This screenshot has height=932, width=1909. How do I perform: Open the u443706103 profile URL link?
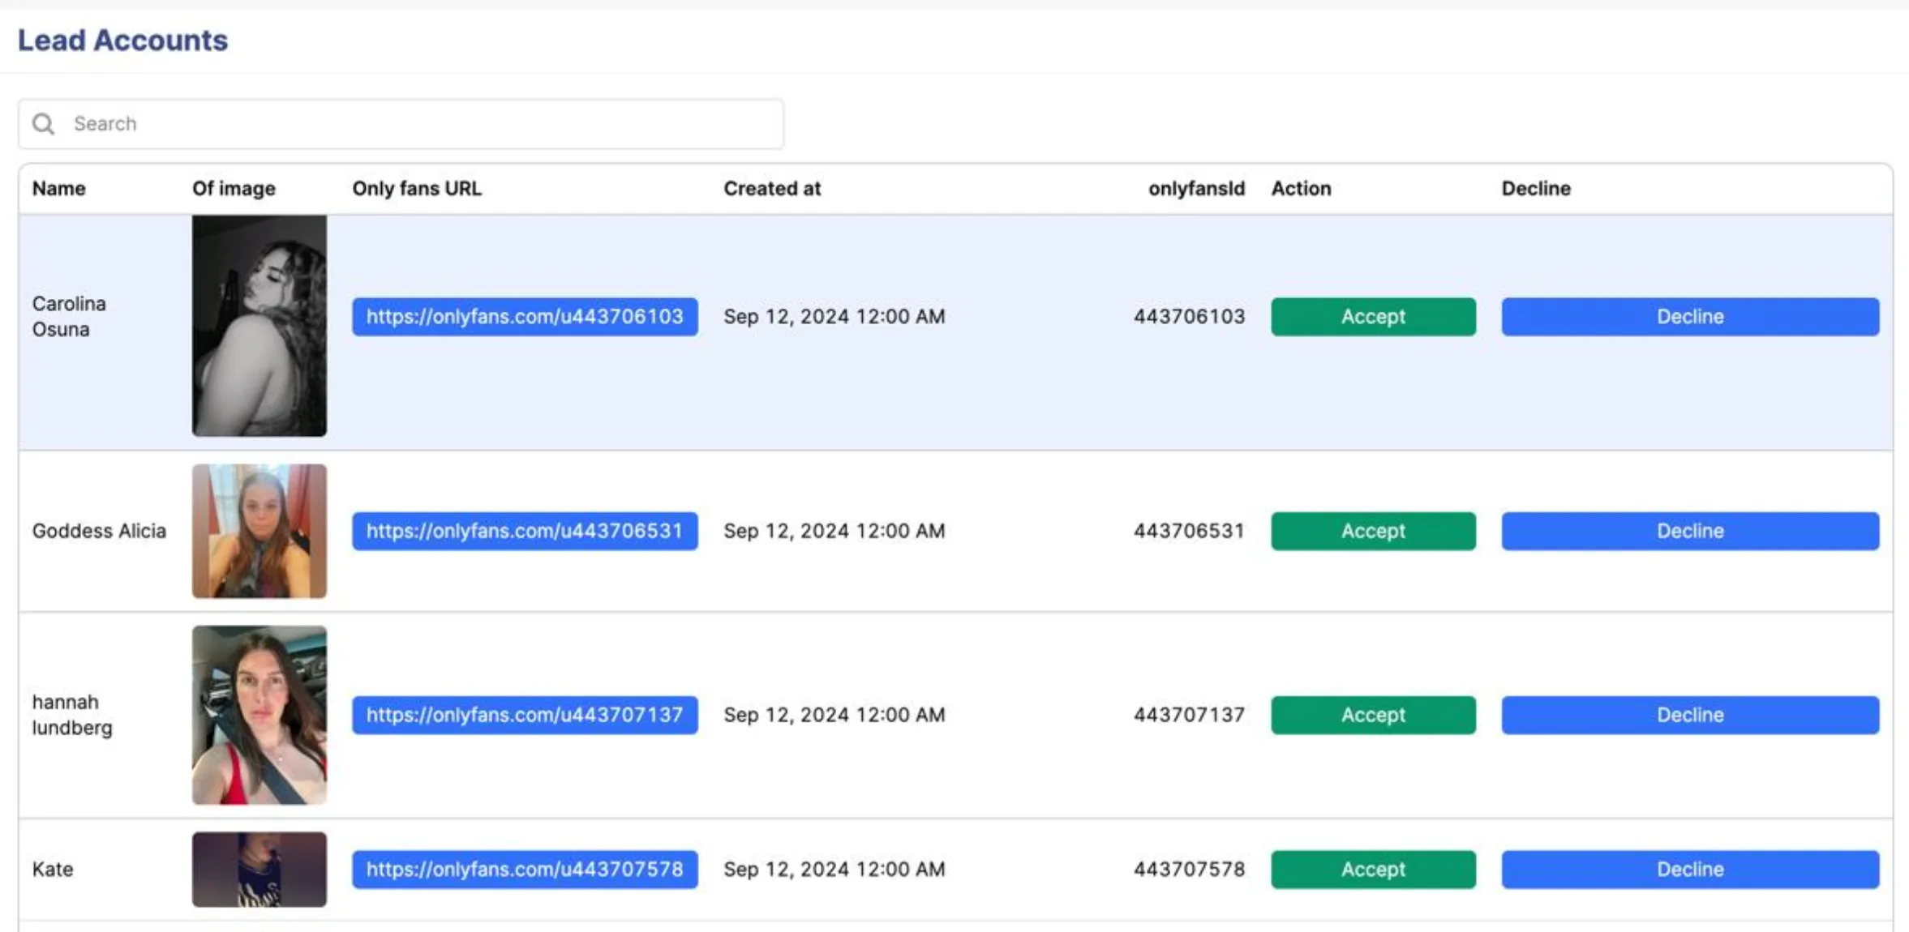click(524, 317)
